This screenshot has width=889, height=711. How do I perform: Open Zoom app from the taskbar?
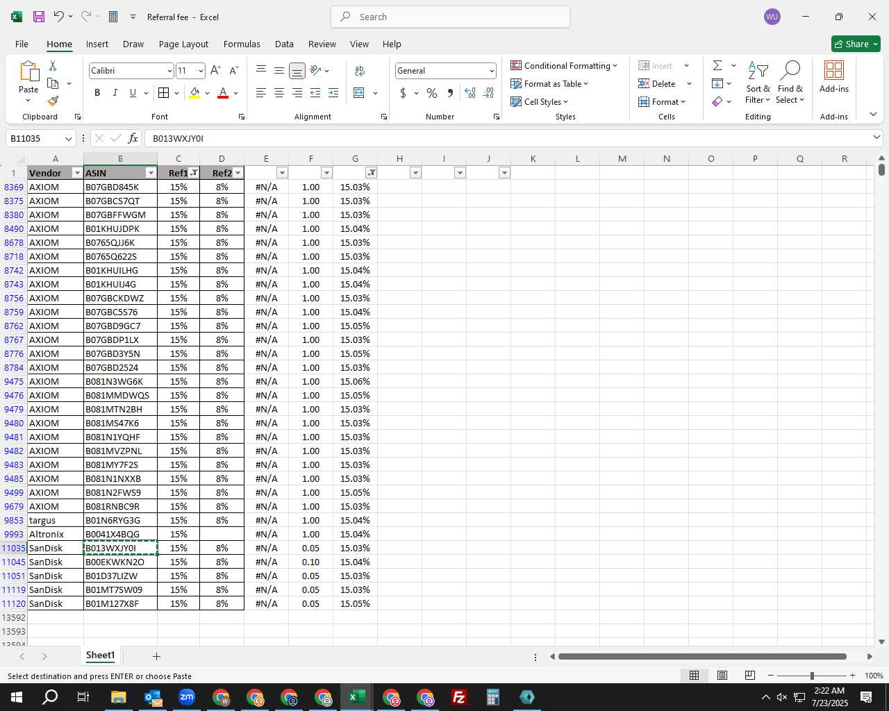(186, 697)
